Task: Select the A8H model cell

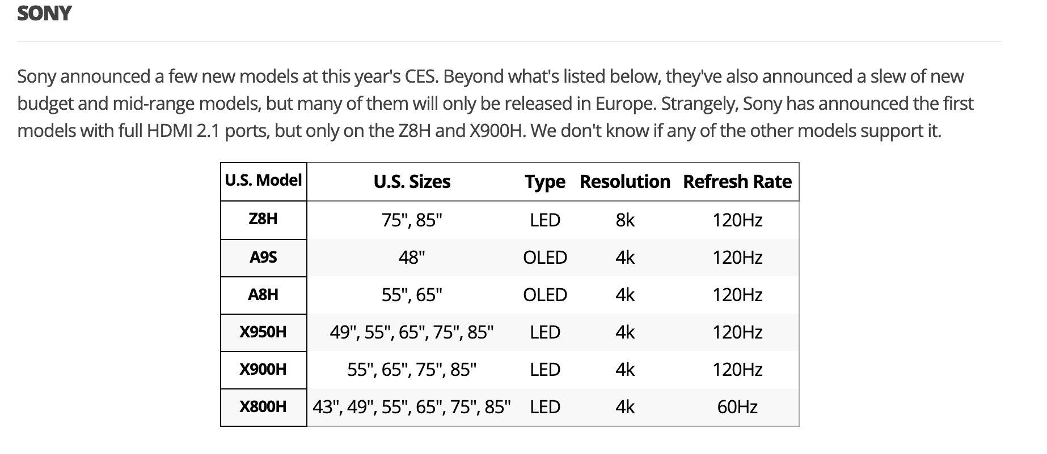Action: [x=264, y=295]
